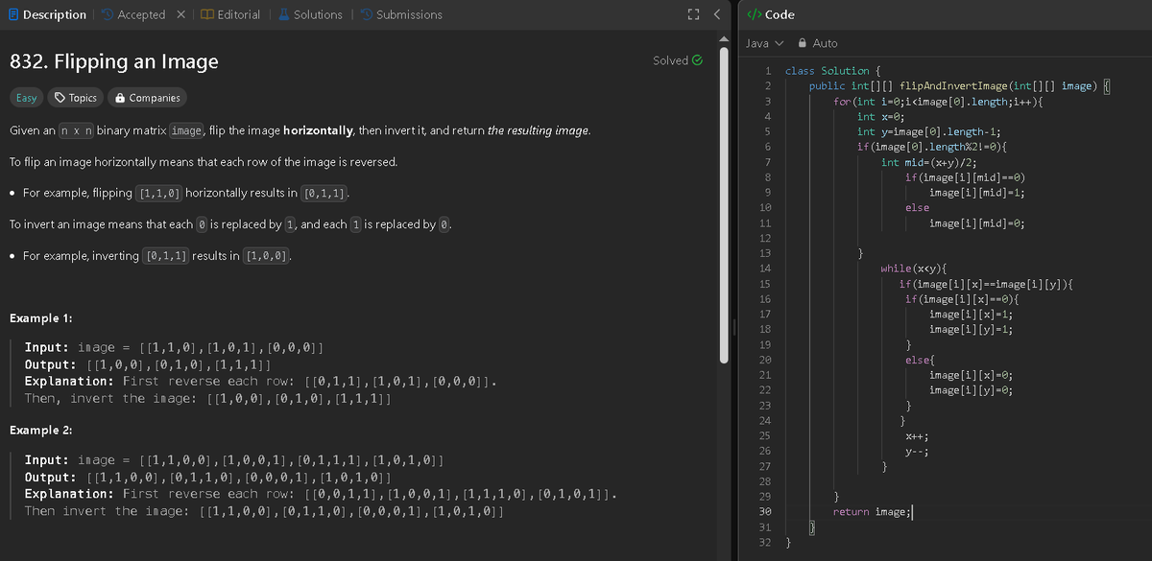This screenshot has width=1152, height=561.
Task: Open the Editorial tab
Action: coord(231,14)
